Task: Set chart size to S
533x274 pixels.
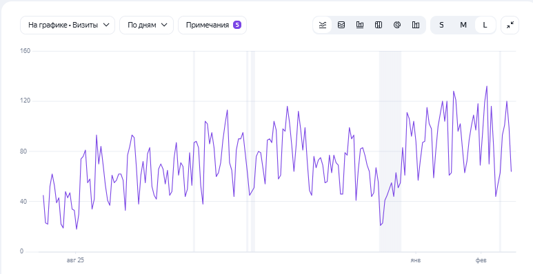Action: point(441,25)
